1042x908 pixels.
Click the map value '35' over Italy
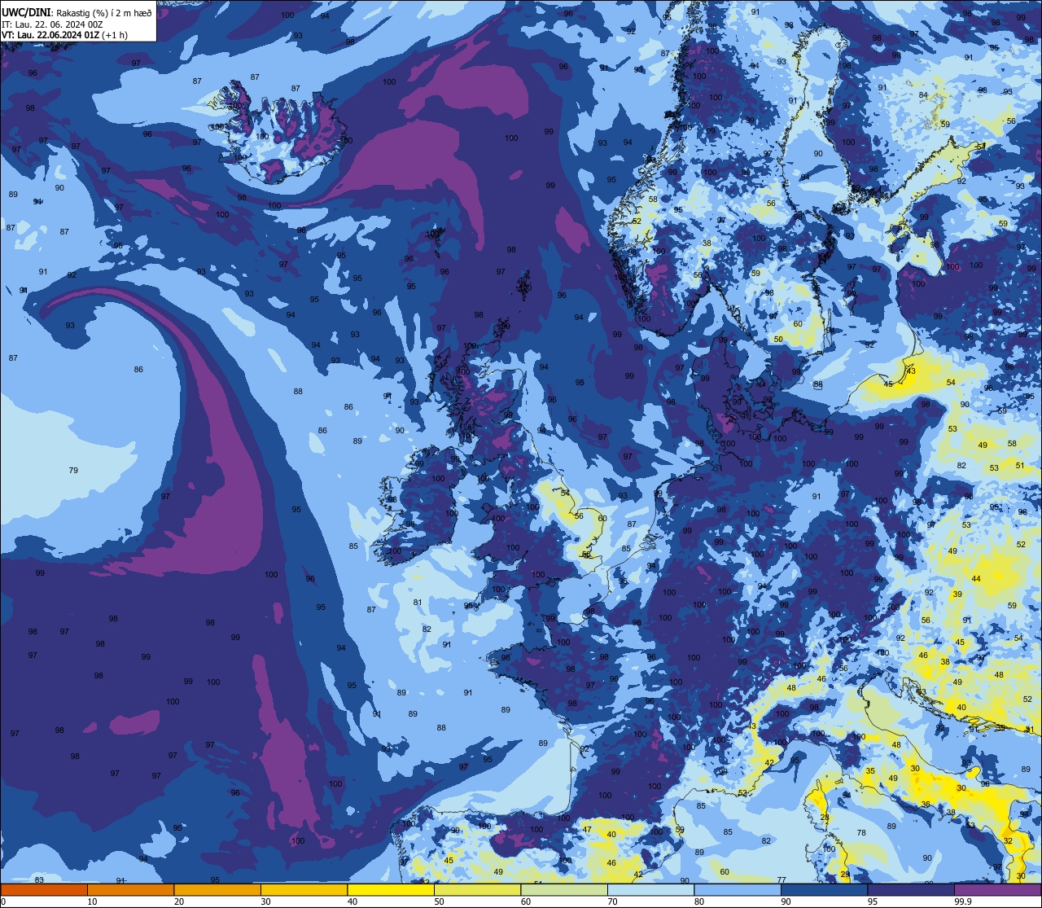point(870,770)
